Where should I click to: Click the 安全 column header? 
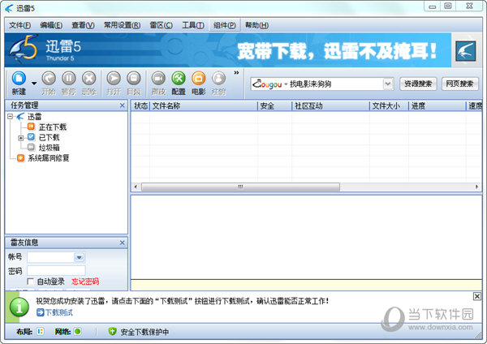275,105
